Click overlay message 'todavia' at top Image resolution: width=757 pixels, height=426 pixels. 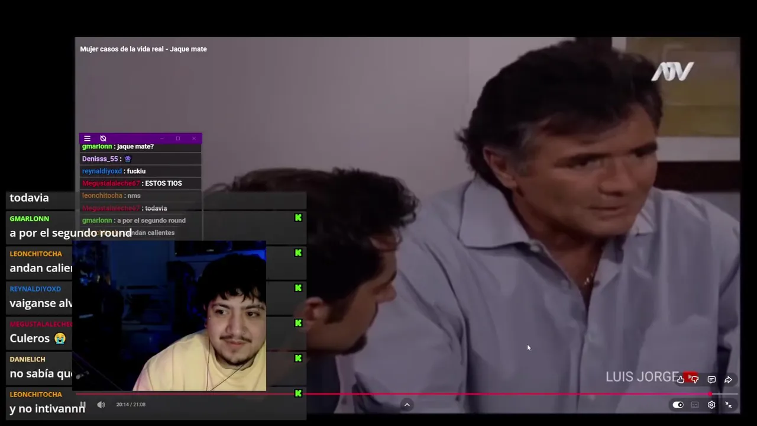[x=29, y=198]
